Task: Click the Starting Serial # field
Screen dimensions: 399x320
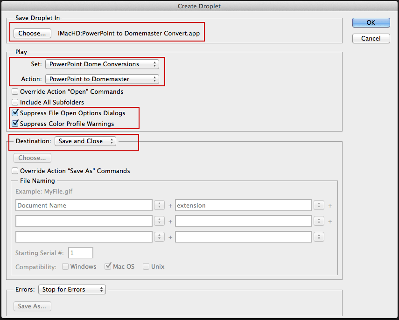Action: pos(81,253)
